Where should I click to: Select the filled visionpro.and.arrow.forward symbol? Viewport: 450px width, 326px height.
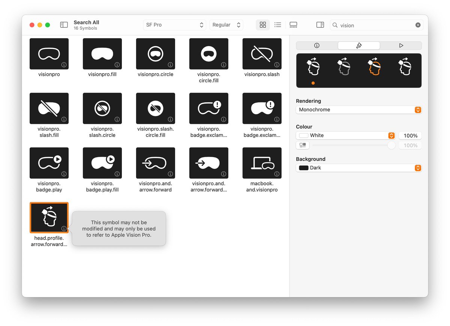[x=209, y=163]
